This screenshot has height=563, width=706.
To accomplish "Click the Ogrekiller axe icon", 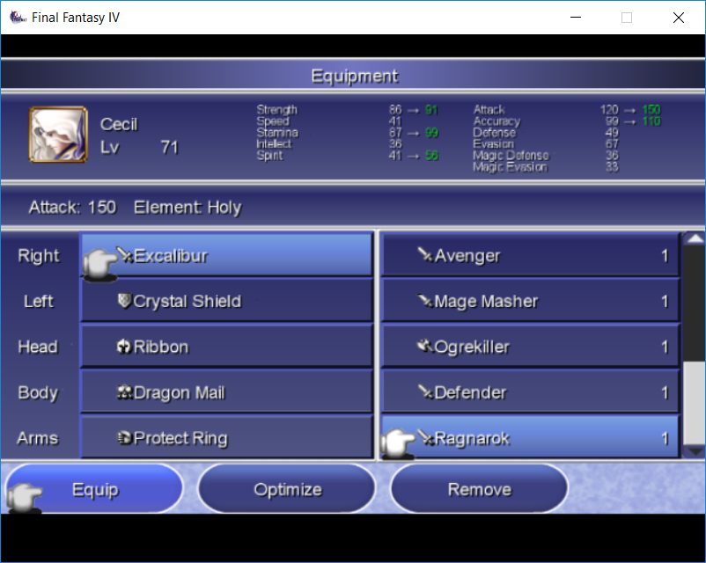I will tap(425, 347).
